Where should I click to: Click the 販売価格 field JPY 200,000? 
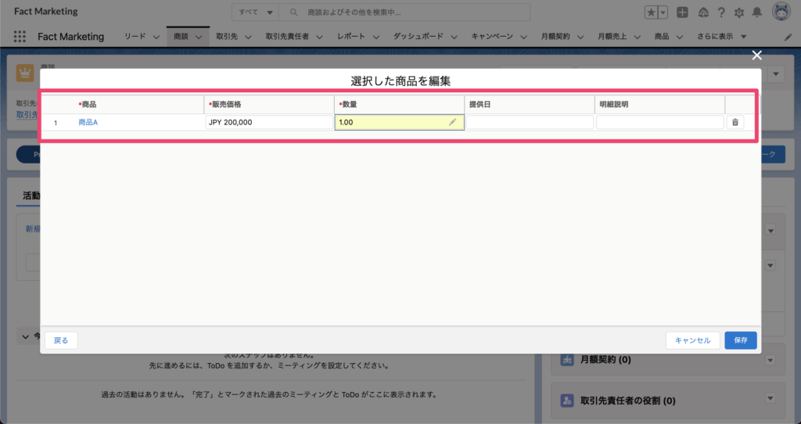click(x=269, y=122)
